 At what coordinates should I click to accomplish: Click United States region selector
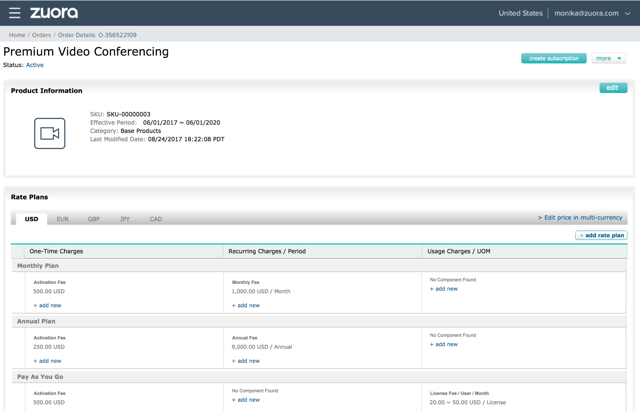coord(520,13)
